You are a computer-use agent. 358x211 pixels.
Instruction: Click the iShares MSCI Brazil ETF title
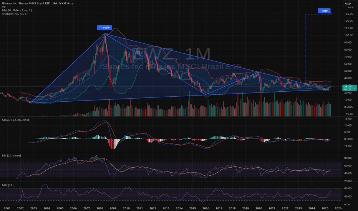38,3
